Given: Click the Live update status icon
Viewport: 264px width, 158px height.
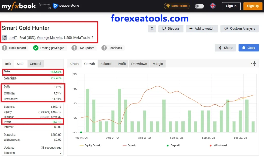Looking at the screenshot, I should 74,48.
